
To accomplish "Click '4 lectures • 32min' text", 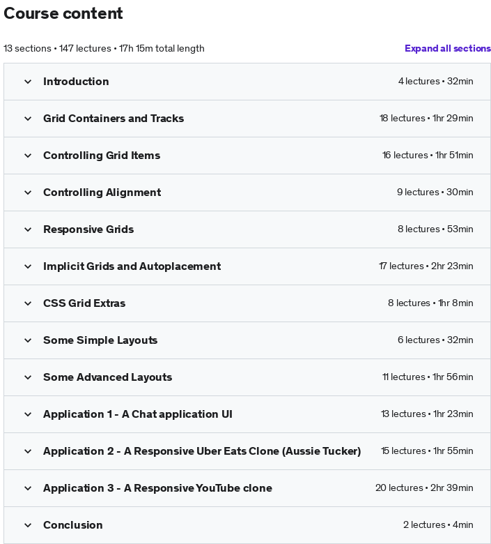I will (x=435, y=81).
